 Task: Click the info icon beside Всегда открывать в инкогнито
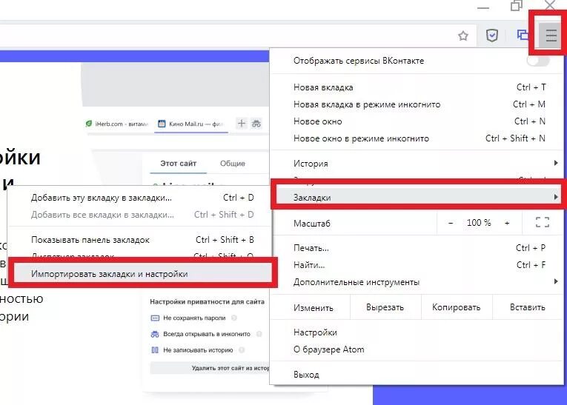tap(259, 334)
